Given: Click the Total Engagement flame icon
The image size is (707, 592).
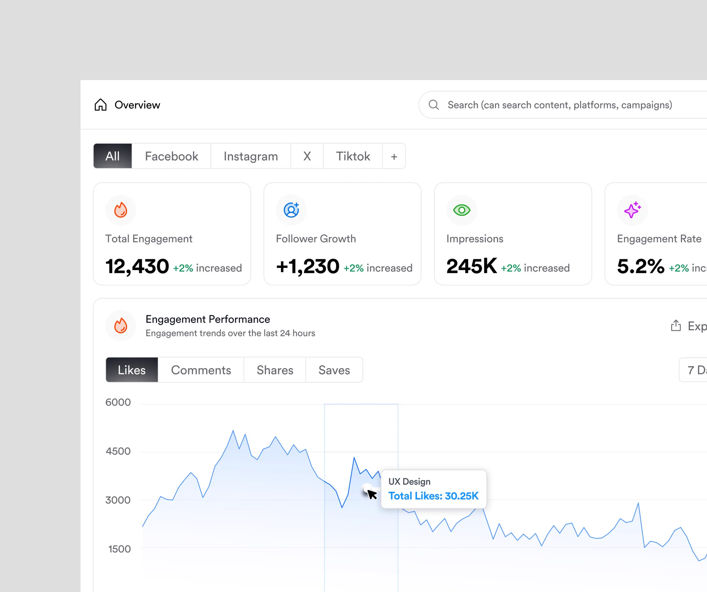Looking at the screenshot, I should click(x=120, y=210).
